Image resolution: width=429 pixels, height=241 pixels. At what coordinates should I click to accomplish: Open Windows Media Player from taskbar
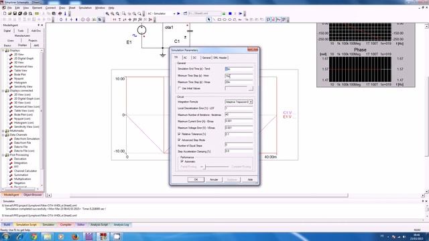point(61,236)
